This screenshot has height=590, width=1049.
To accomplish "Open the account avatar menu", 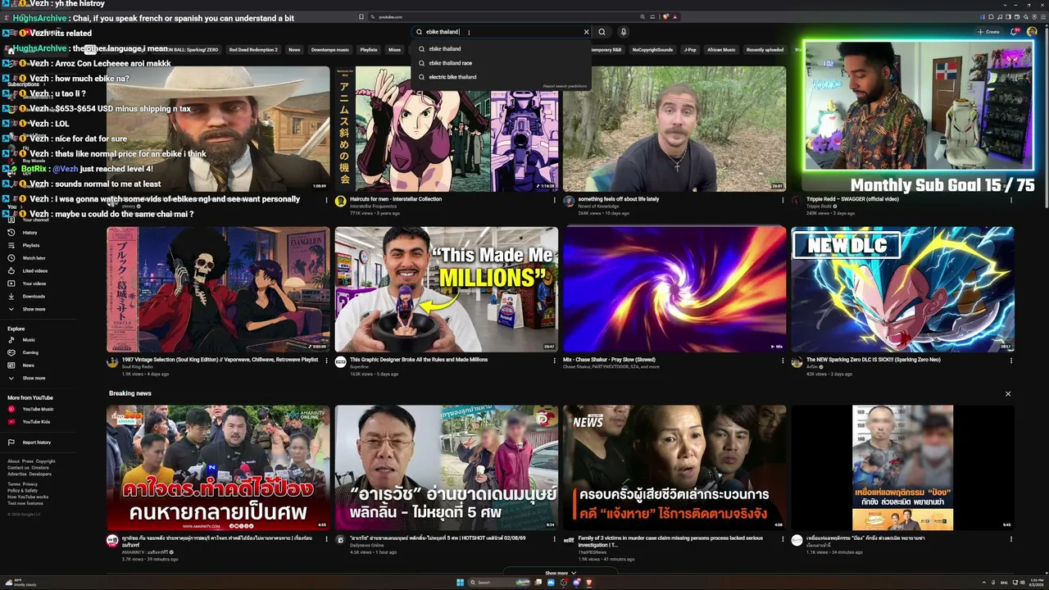I will pos(1032,32).
